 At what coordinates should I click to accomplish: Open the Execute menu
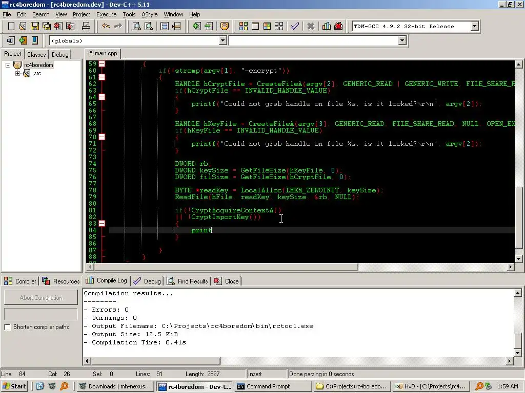point(106,14)
